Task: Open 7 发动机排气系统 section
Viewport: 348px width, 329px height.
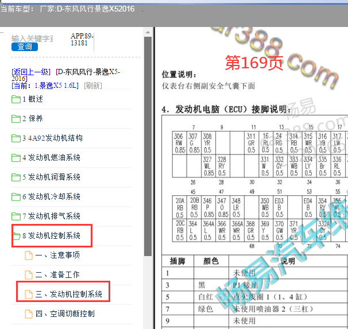Action: click(51, 216)
